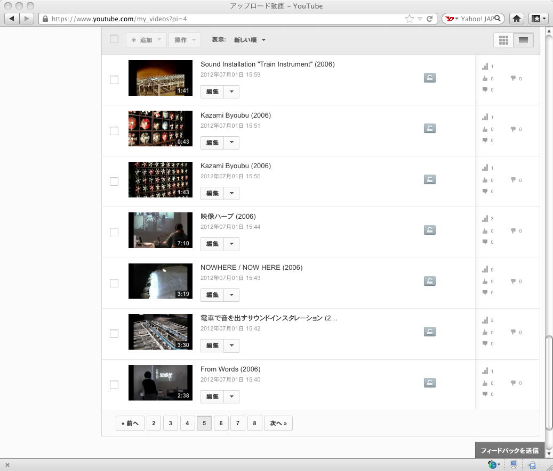
Task: Click the status bar globe icon
Action: point(492,465)
